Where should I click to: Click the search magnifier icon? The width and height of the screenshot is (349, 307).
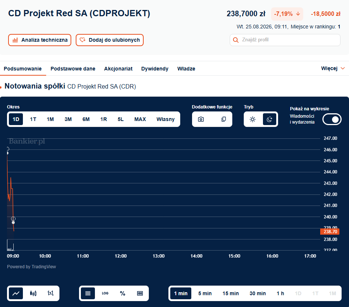[x=236, y=40]
